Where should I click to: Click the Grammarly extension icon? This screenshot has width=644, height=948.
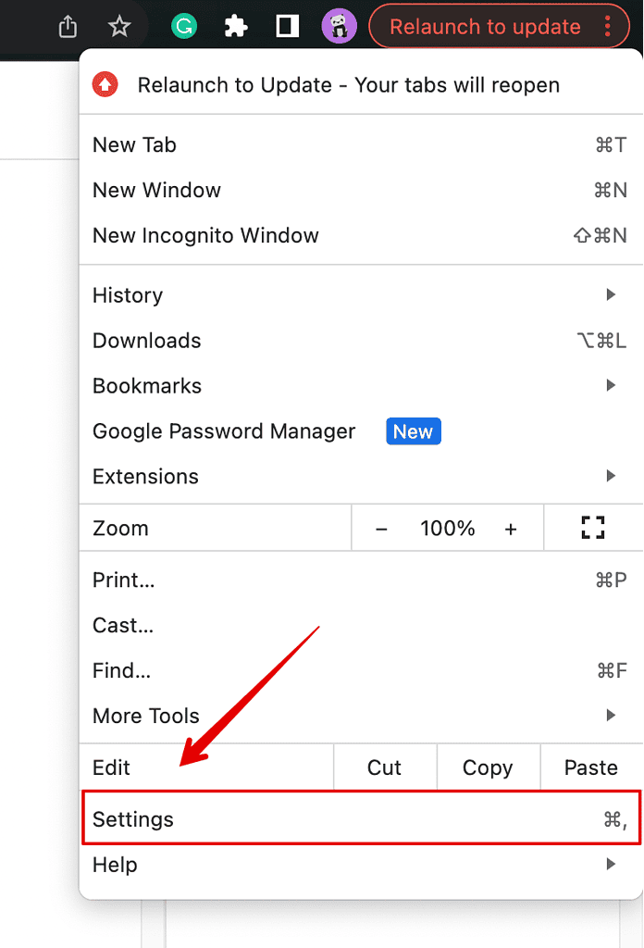[x=183, y=26]
